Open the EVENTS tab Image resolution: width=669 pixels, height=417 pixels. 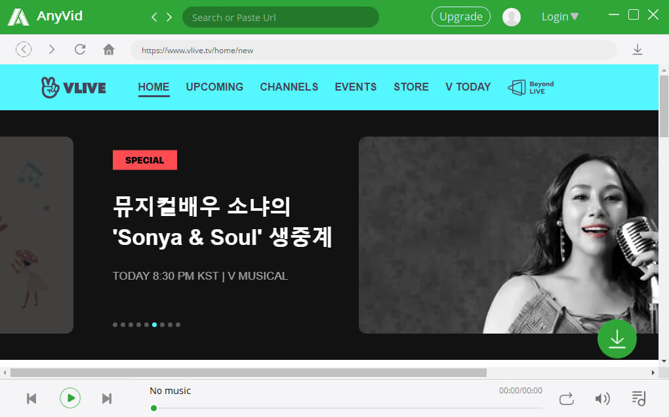pyautogui.click(x=355, y=87)
